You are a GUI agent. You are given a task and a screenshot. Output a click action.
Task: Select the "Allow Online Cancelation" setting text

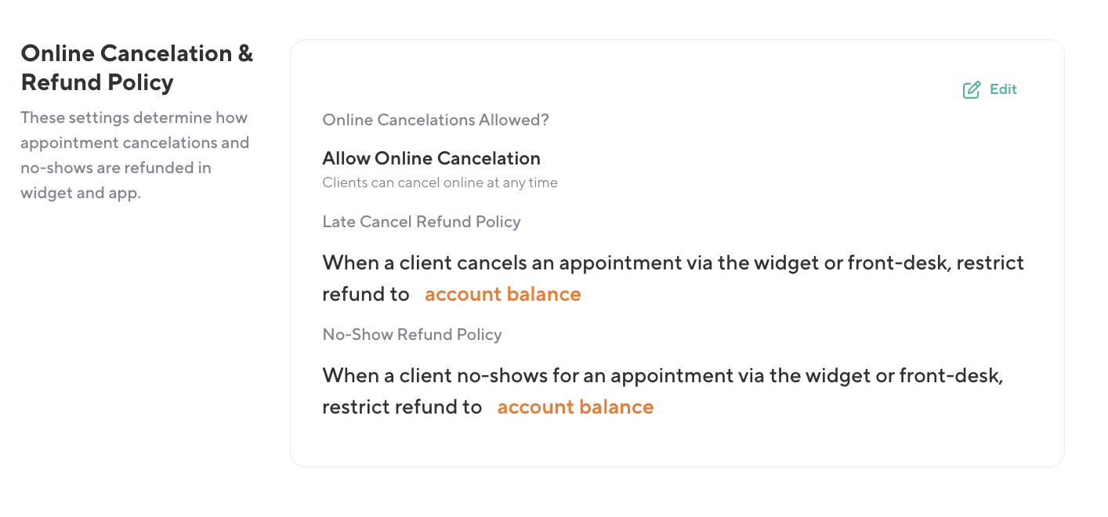431,159
